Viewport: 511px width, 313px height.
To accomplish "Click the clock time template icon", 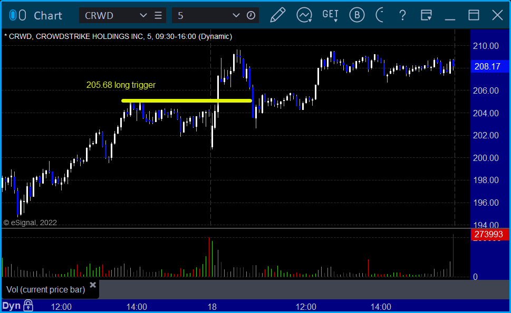I will [251, 15].
